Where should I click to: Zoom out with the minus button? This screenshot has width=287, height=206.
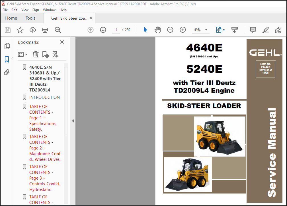[170, 30]
